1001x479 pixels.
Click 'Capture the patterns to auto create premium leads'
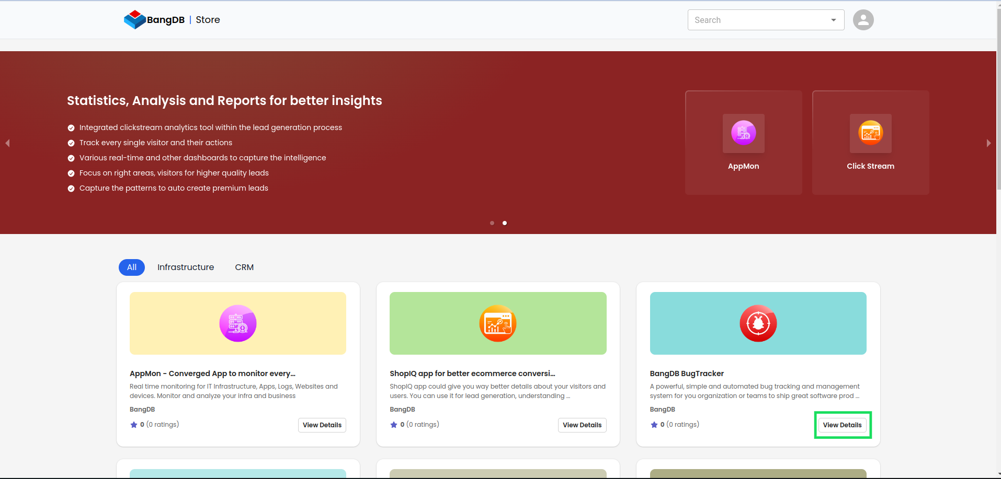coord(174,188)
